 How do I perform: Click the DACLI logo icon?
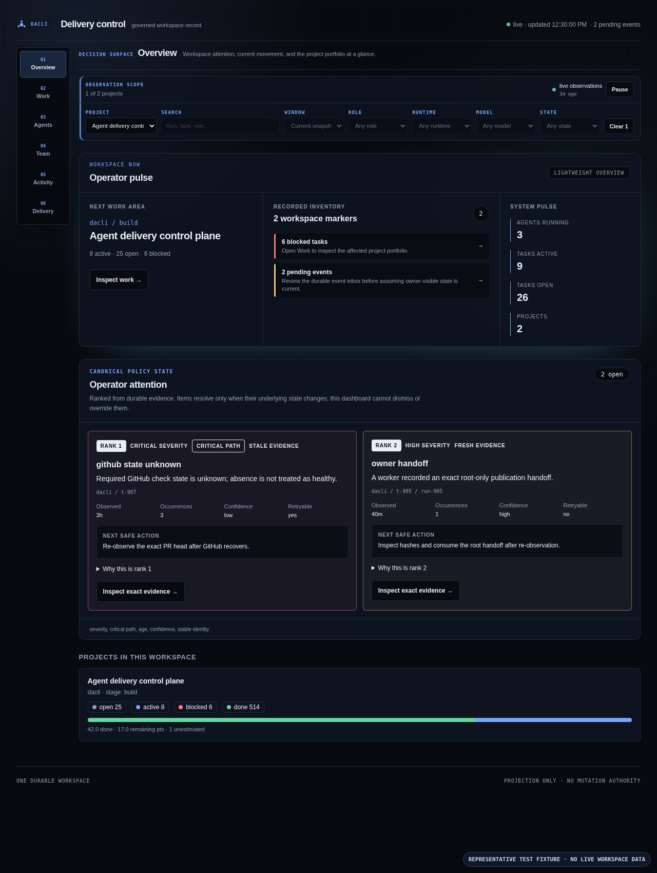coord(22,24)
